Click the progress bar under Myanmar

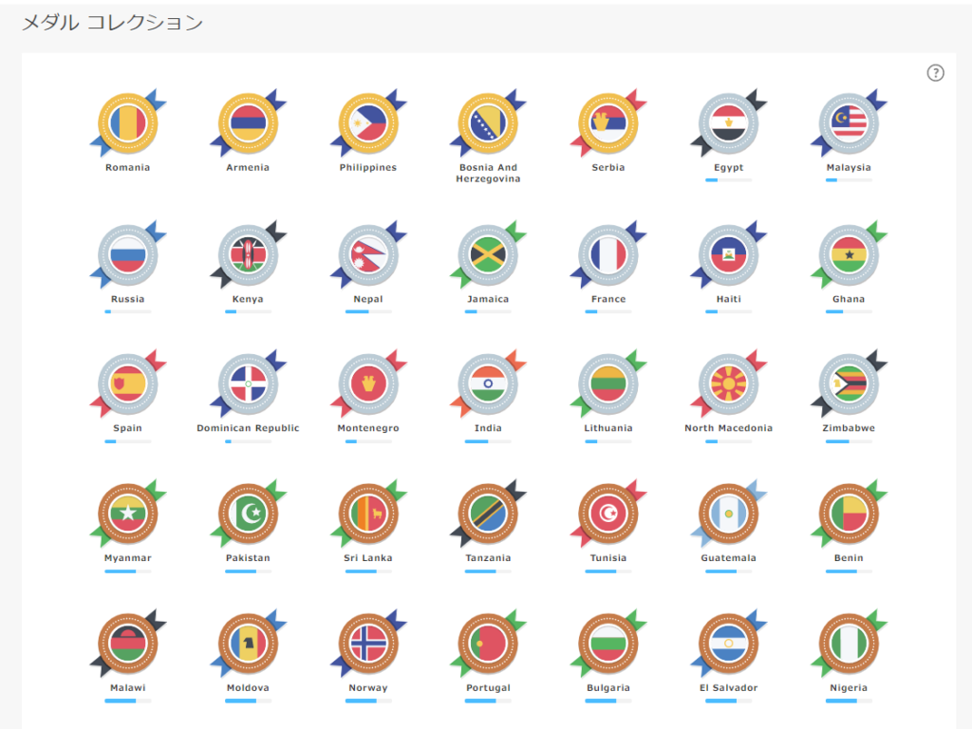(128, 570)
